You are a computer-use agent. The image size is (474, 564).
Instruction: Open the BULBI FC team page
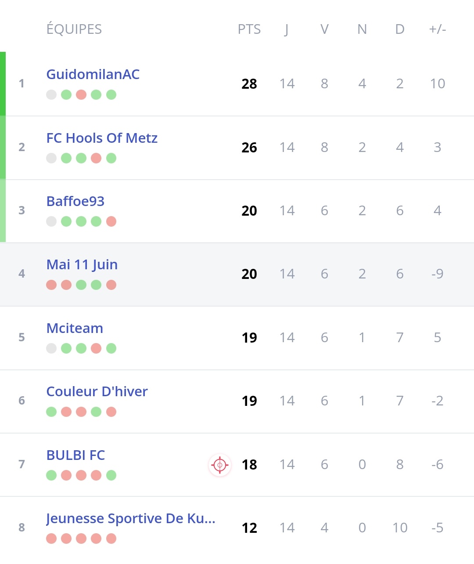(x=75, y=455)
